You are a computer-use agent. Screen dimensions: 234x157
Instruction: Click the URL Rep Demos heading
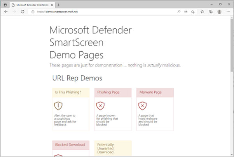(x=77, y=78)
